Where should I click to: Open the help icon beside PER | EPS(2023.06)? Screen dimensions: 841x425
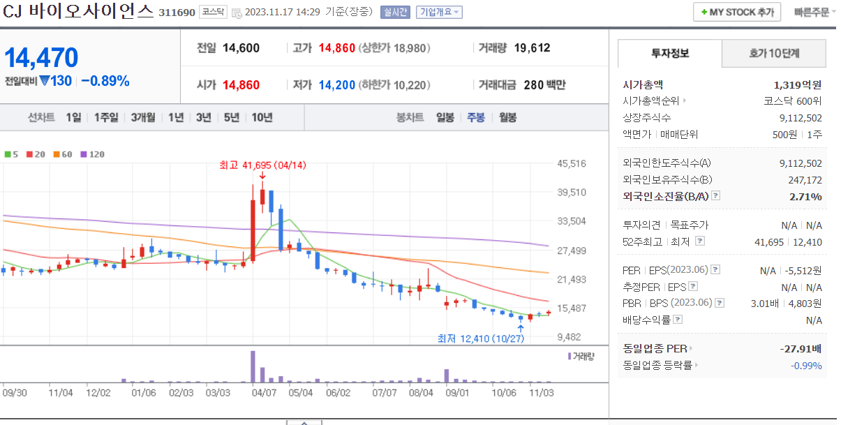point(715,270)
